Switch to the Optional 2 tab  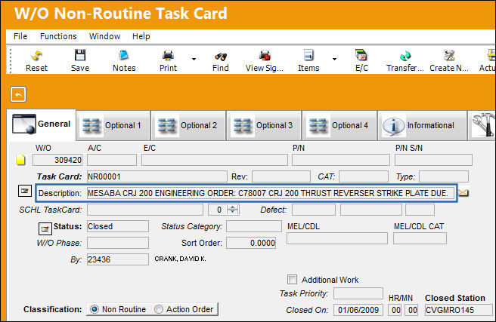[x=188, y=125]
